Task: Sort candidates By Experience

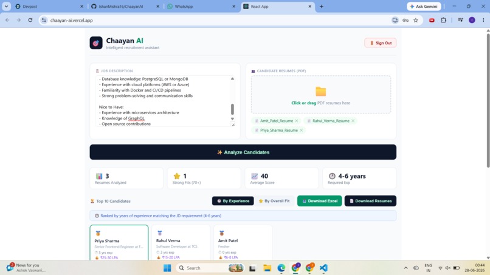Action: pyautogui.click(x=233, y=201)
